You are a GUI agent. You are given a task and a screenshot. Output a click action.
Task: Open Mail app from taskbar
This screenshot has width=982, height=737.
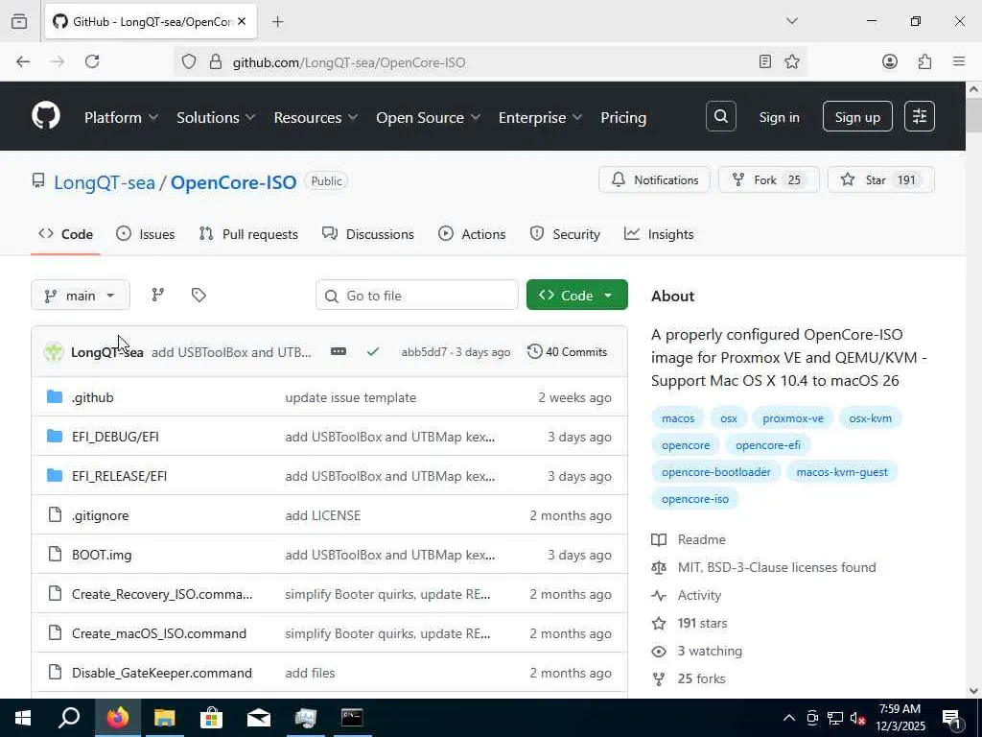point(259,718)
